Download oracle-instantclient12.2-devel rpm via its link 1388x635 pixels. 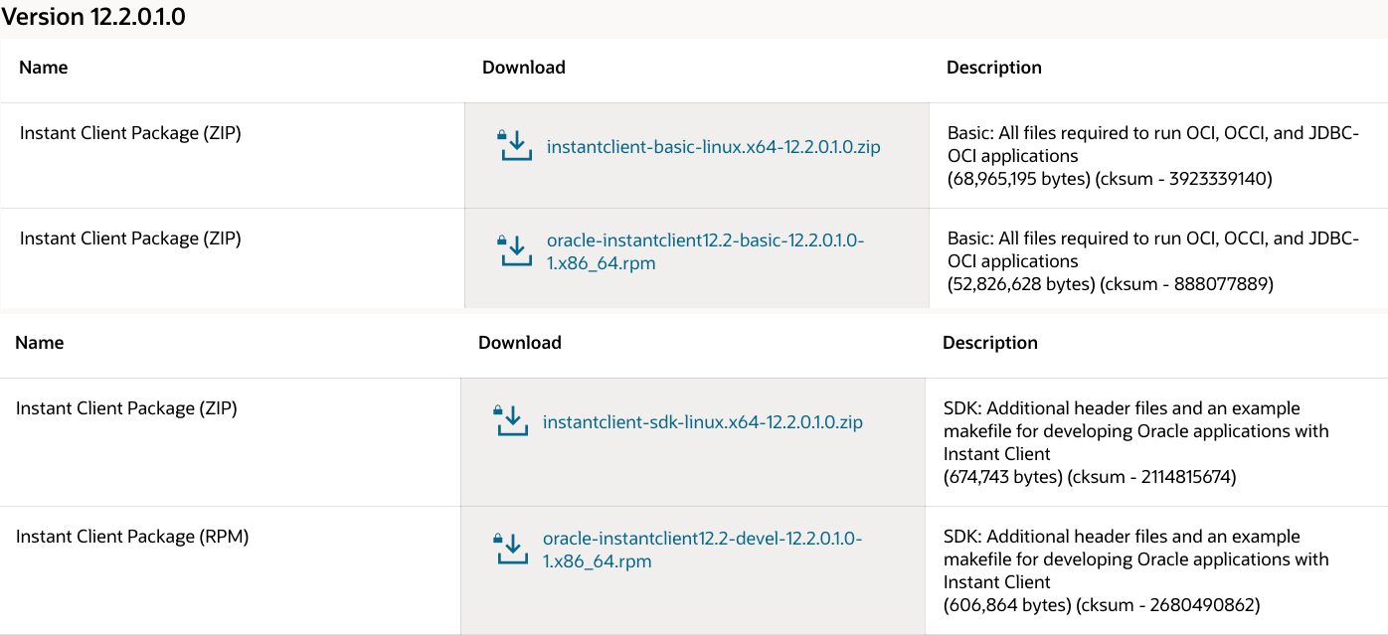click(702, 550)
